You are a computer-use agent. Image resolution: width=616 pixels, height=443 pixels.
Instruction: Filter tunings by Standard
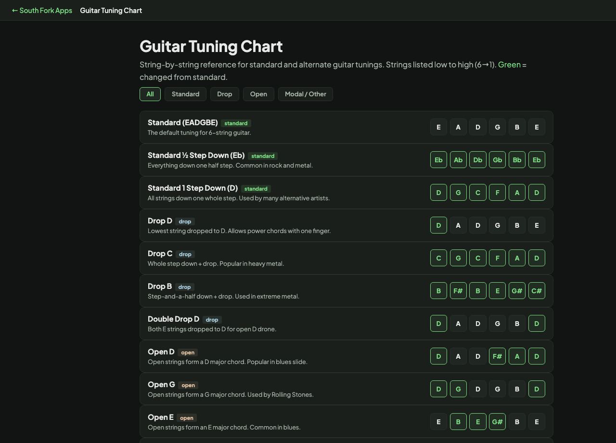[x=185, y=94]
